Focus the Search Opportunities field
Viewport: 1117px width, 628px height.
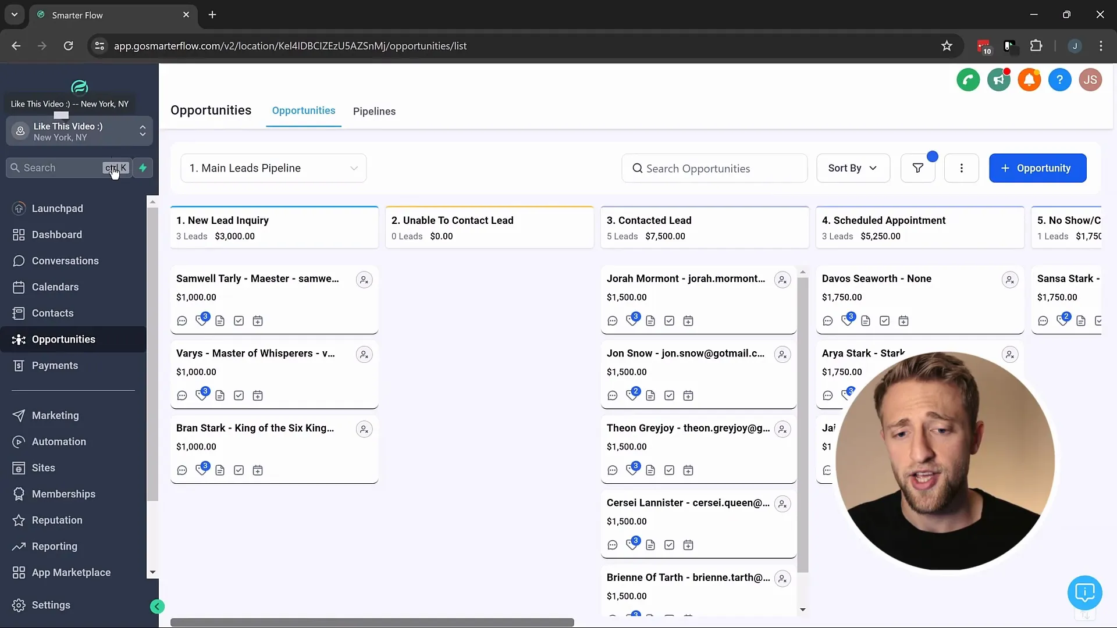[x=714, y=168]
